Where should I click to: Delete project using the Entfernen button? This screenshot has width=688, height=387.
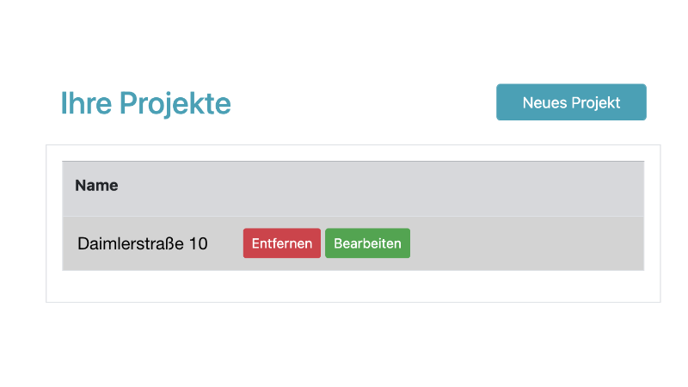click(282, 243)
